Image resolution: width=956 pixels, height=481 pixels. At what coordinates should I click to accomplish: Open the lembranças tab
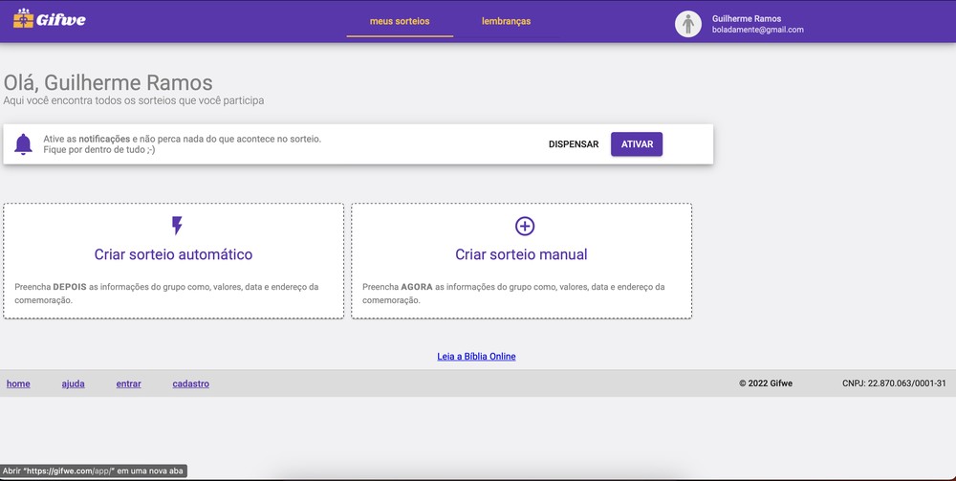[506, 21]
